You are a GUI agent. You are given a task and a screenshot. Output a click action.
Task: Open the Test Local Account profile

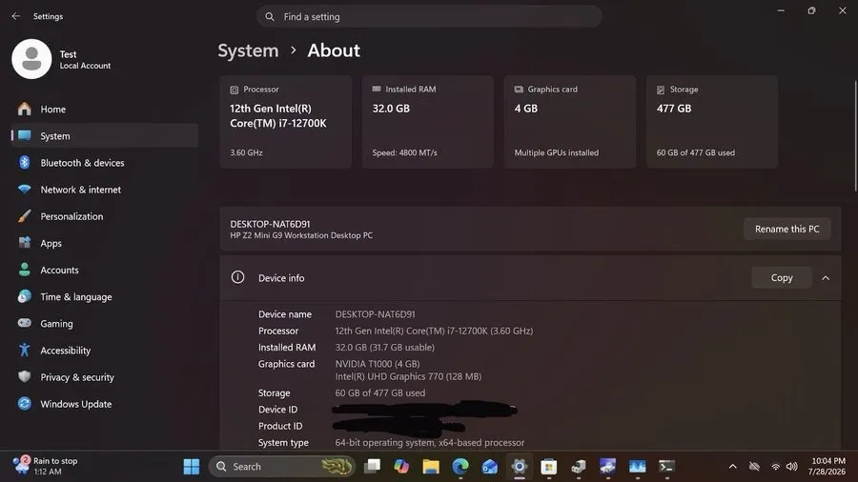(x=61, y=59)
